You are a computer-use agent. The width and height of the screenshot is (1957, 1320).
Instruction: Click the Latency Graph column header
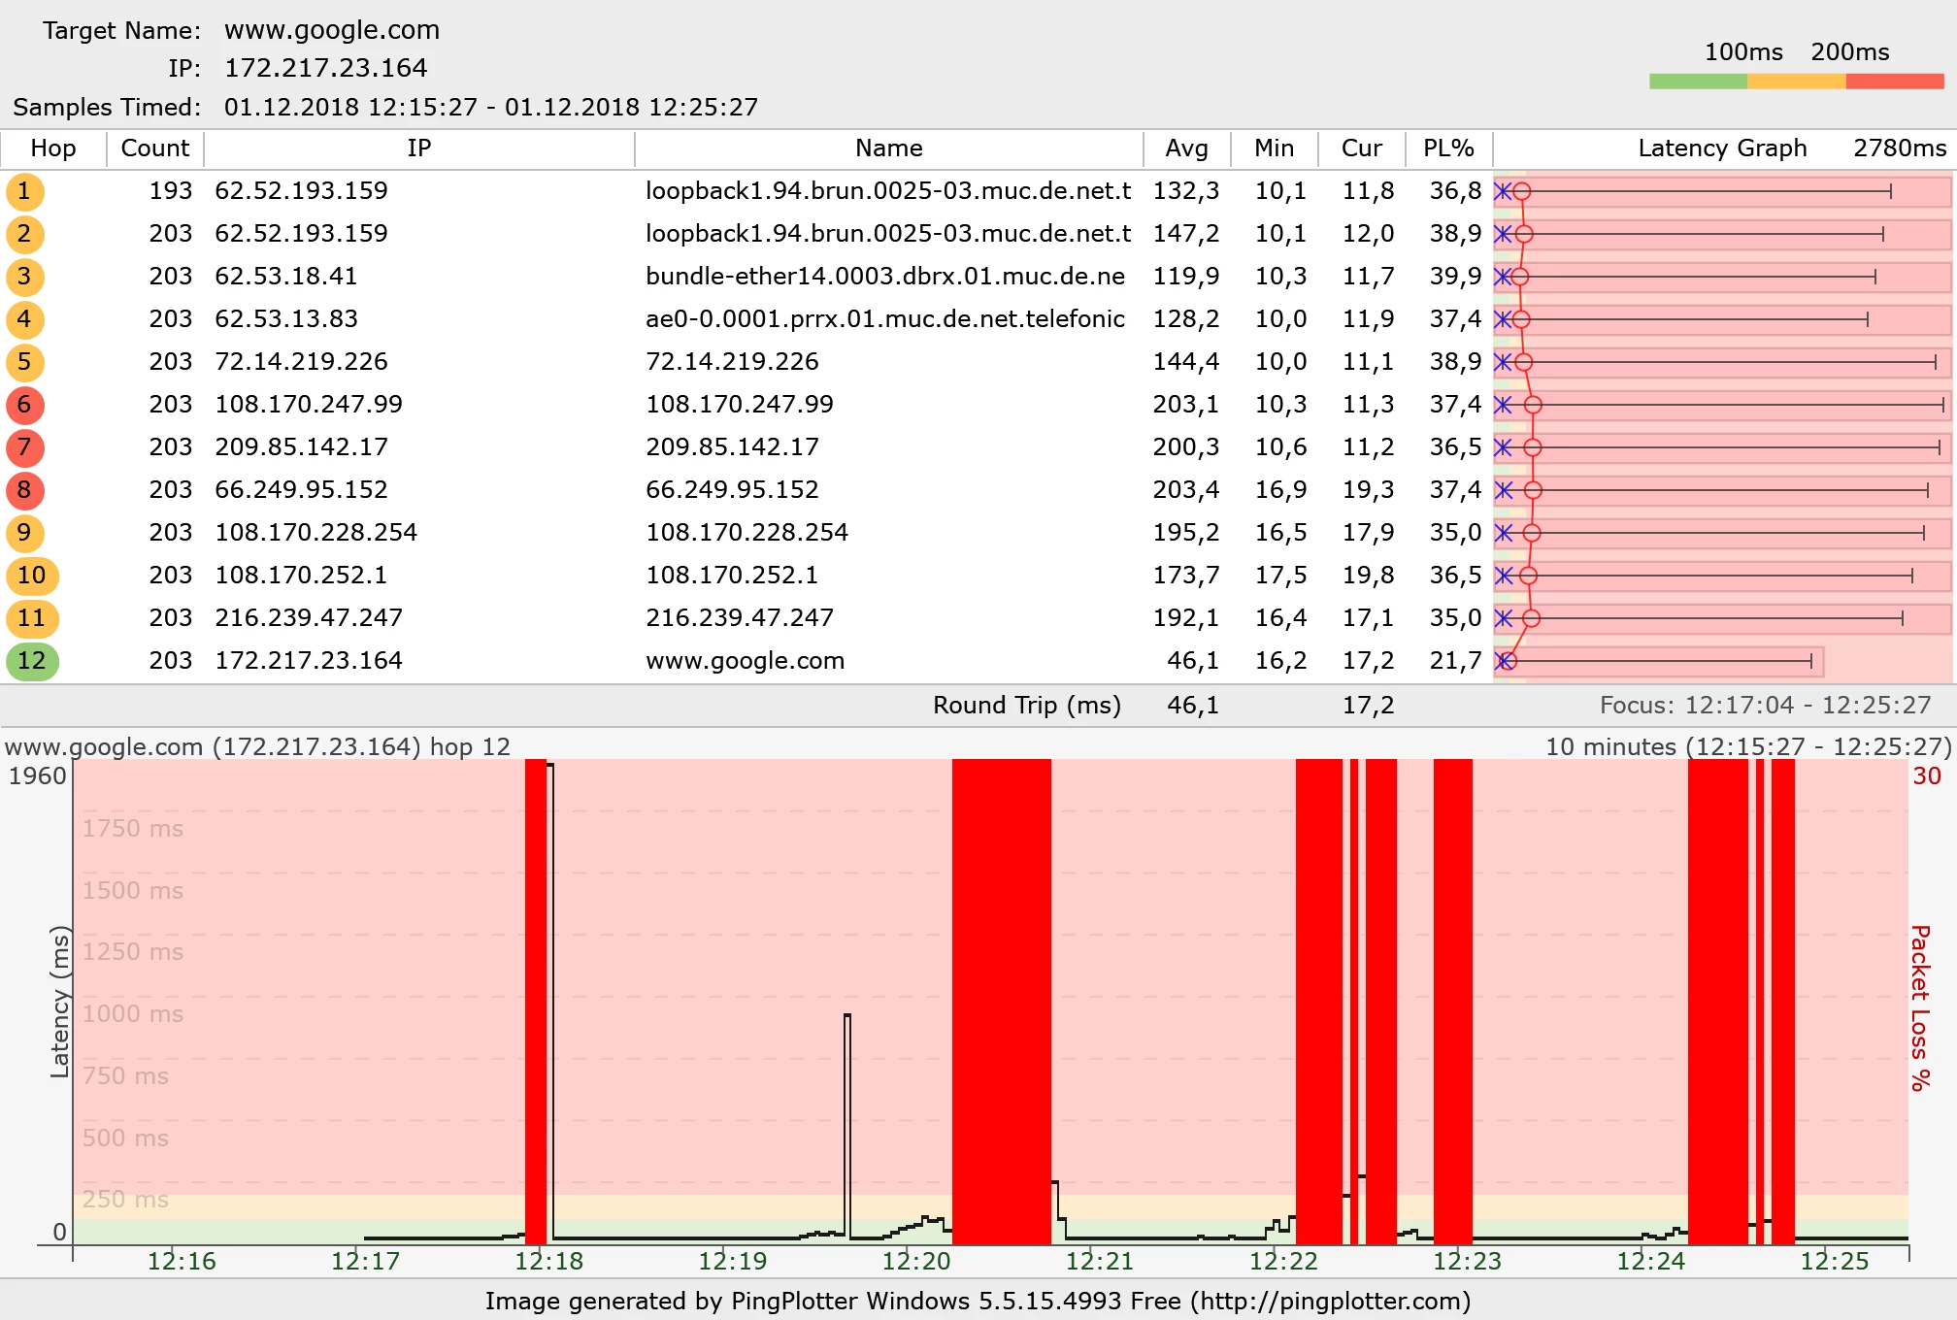tap(1721, 148)
